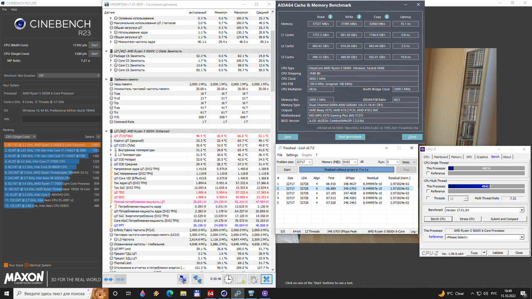This screenshot has width=532, height=299.
Task: Open Minimum Test Duration dropdown in Cinebench
Action: (69, 76)
